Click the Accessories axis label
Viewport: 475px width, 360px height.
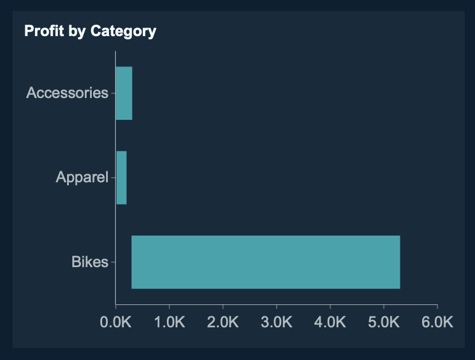pos(67,93)
